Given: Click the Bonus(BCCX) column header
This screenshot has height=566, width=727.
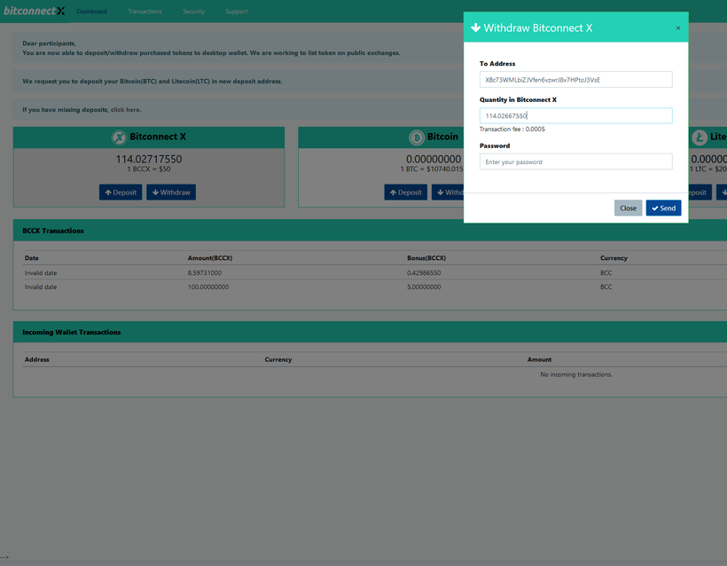Looking at the screenshot, I should (x=426, y=258).
